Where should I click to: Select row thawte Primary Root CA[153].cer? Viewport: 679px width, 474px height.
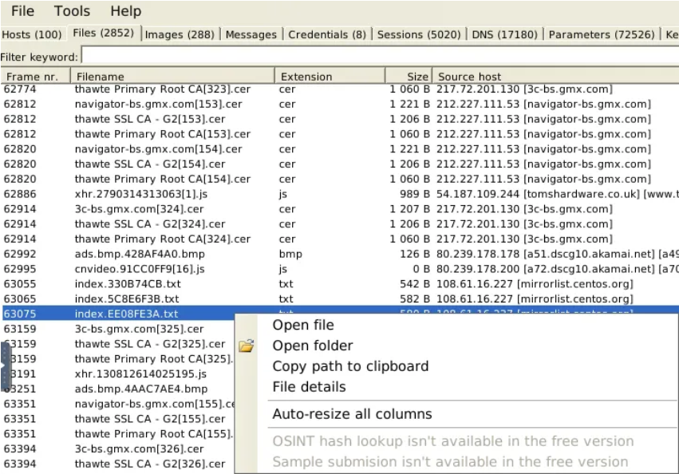click(x=340, y=134)
